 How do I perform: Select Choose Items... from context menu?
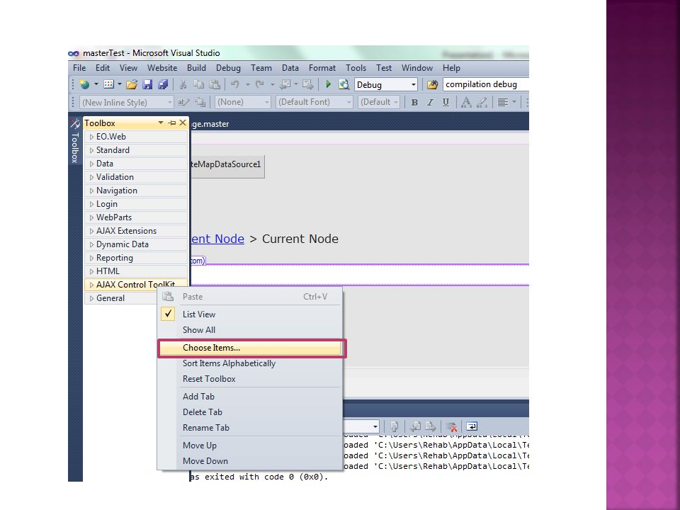[x=251, y=348]
